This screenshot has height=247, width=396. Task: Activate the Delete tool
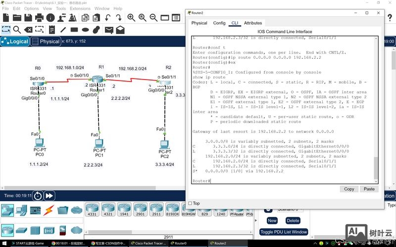(28, 30)
